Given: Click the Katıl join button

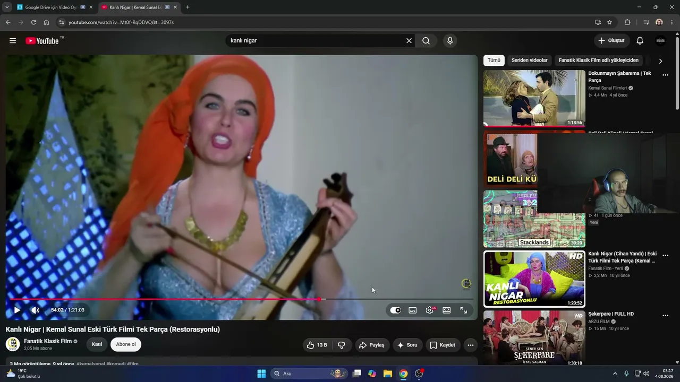Looking at the screenshot, I should 97,344.
